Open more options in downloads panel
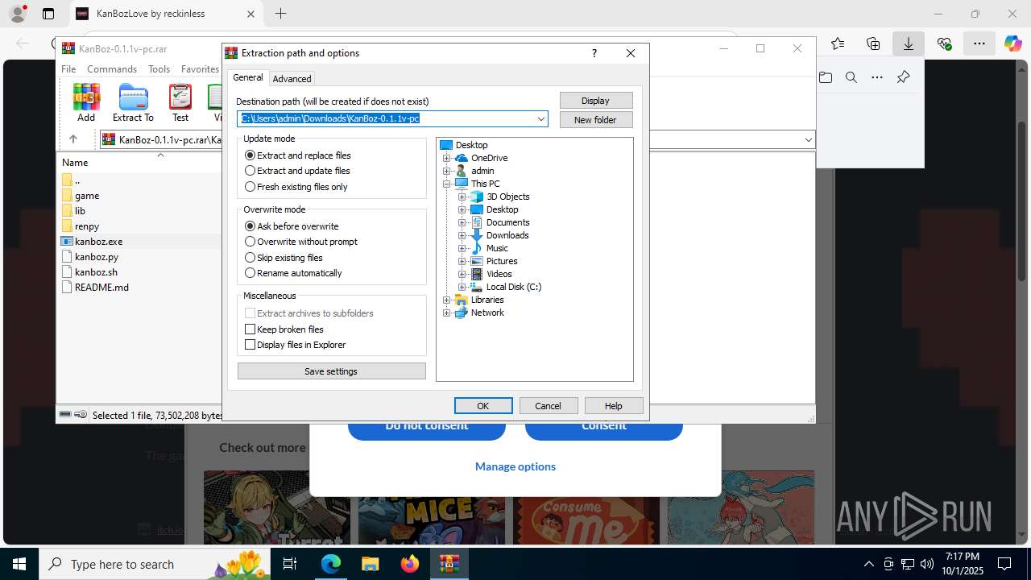1031x580 pixels. [x=877, y=77]
